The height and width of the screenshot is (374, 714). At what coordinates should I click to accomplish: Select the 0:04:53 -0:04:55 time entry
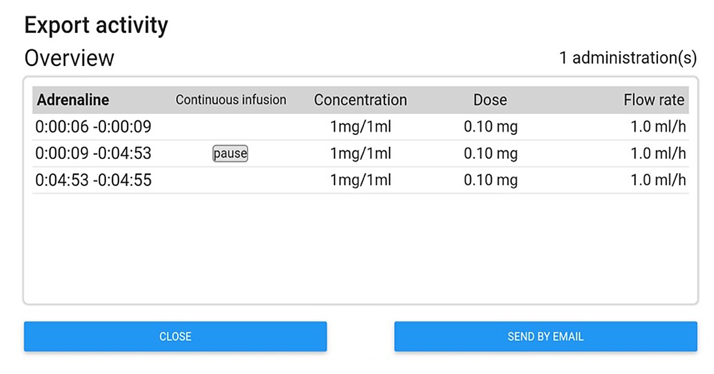click(93, 180)
